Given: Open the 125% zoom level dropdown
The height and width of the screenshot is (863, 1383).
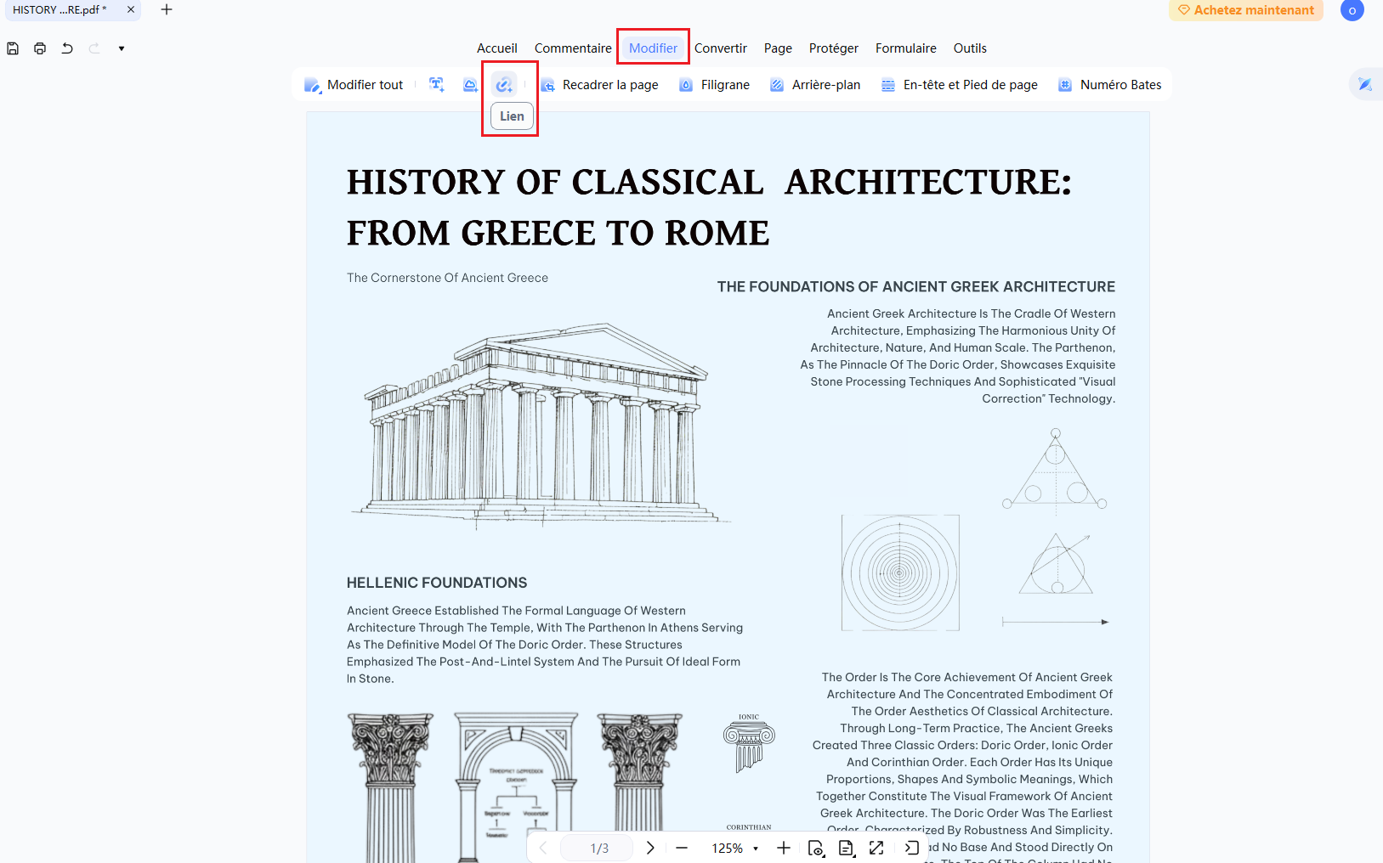Looking at the screenshot, I should pyautogui.click(x=735, y=849).
